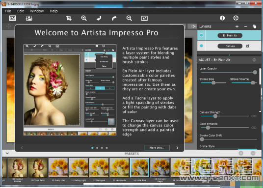
Task: Click link icon beside Color Enhance
Action: 254,128
